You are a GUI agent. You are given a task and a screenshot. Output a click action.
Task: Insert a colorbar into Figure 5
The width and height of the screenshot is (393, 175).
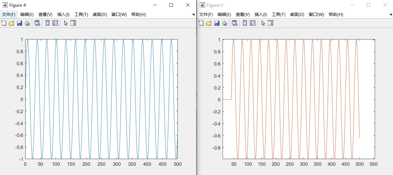[244, 23]
